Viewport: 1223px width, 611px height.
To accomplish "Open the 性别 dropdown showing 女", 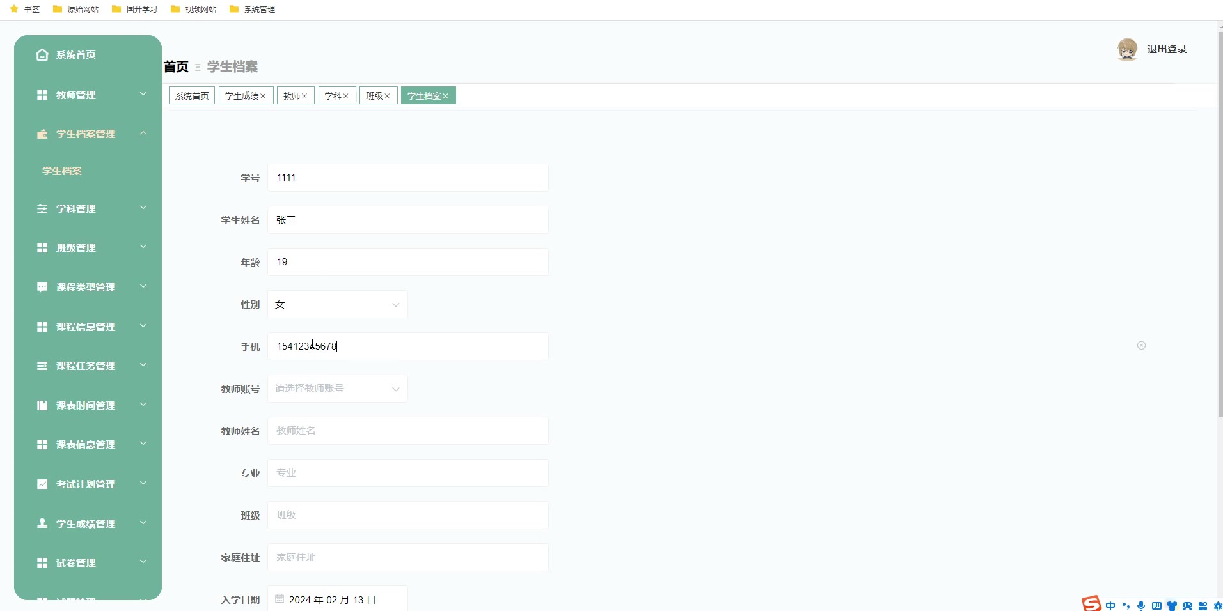I will tap(338, 305).
